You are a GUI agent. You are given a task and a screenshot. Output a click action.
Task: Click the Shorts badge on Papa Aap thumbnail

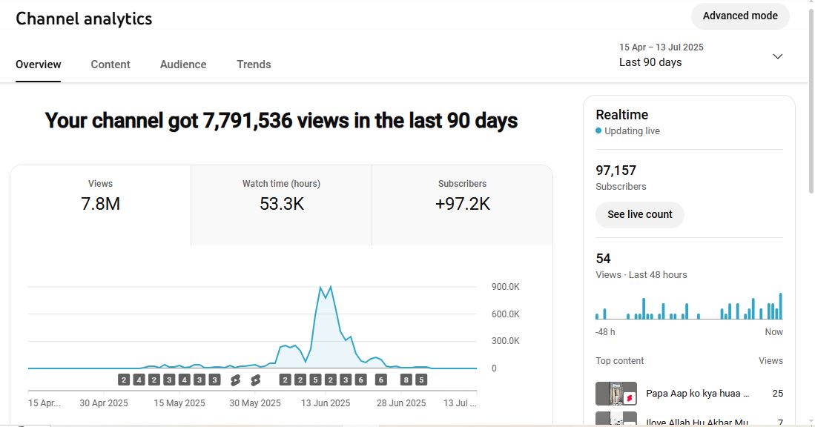coord(630,398)
